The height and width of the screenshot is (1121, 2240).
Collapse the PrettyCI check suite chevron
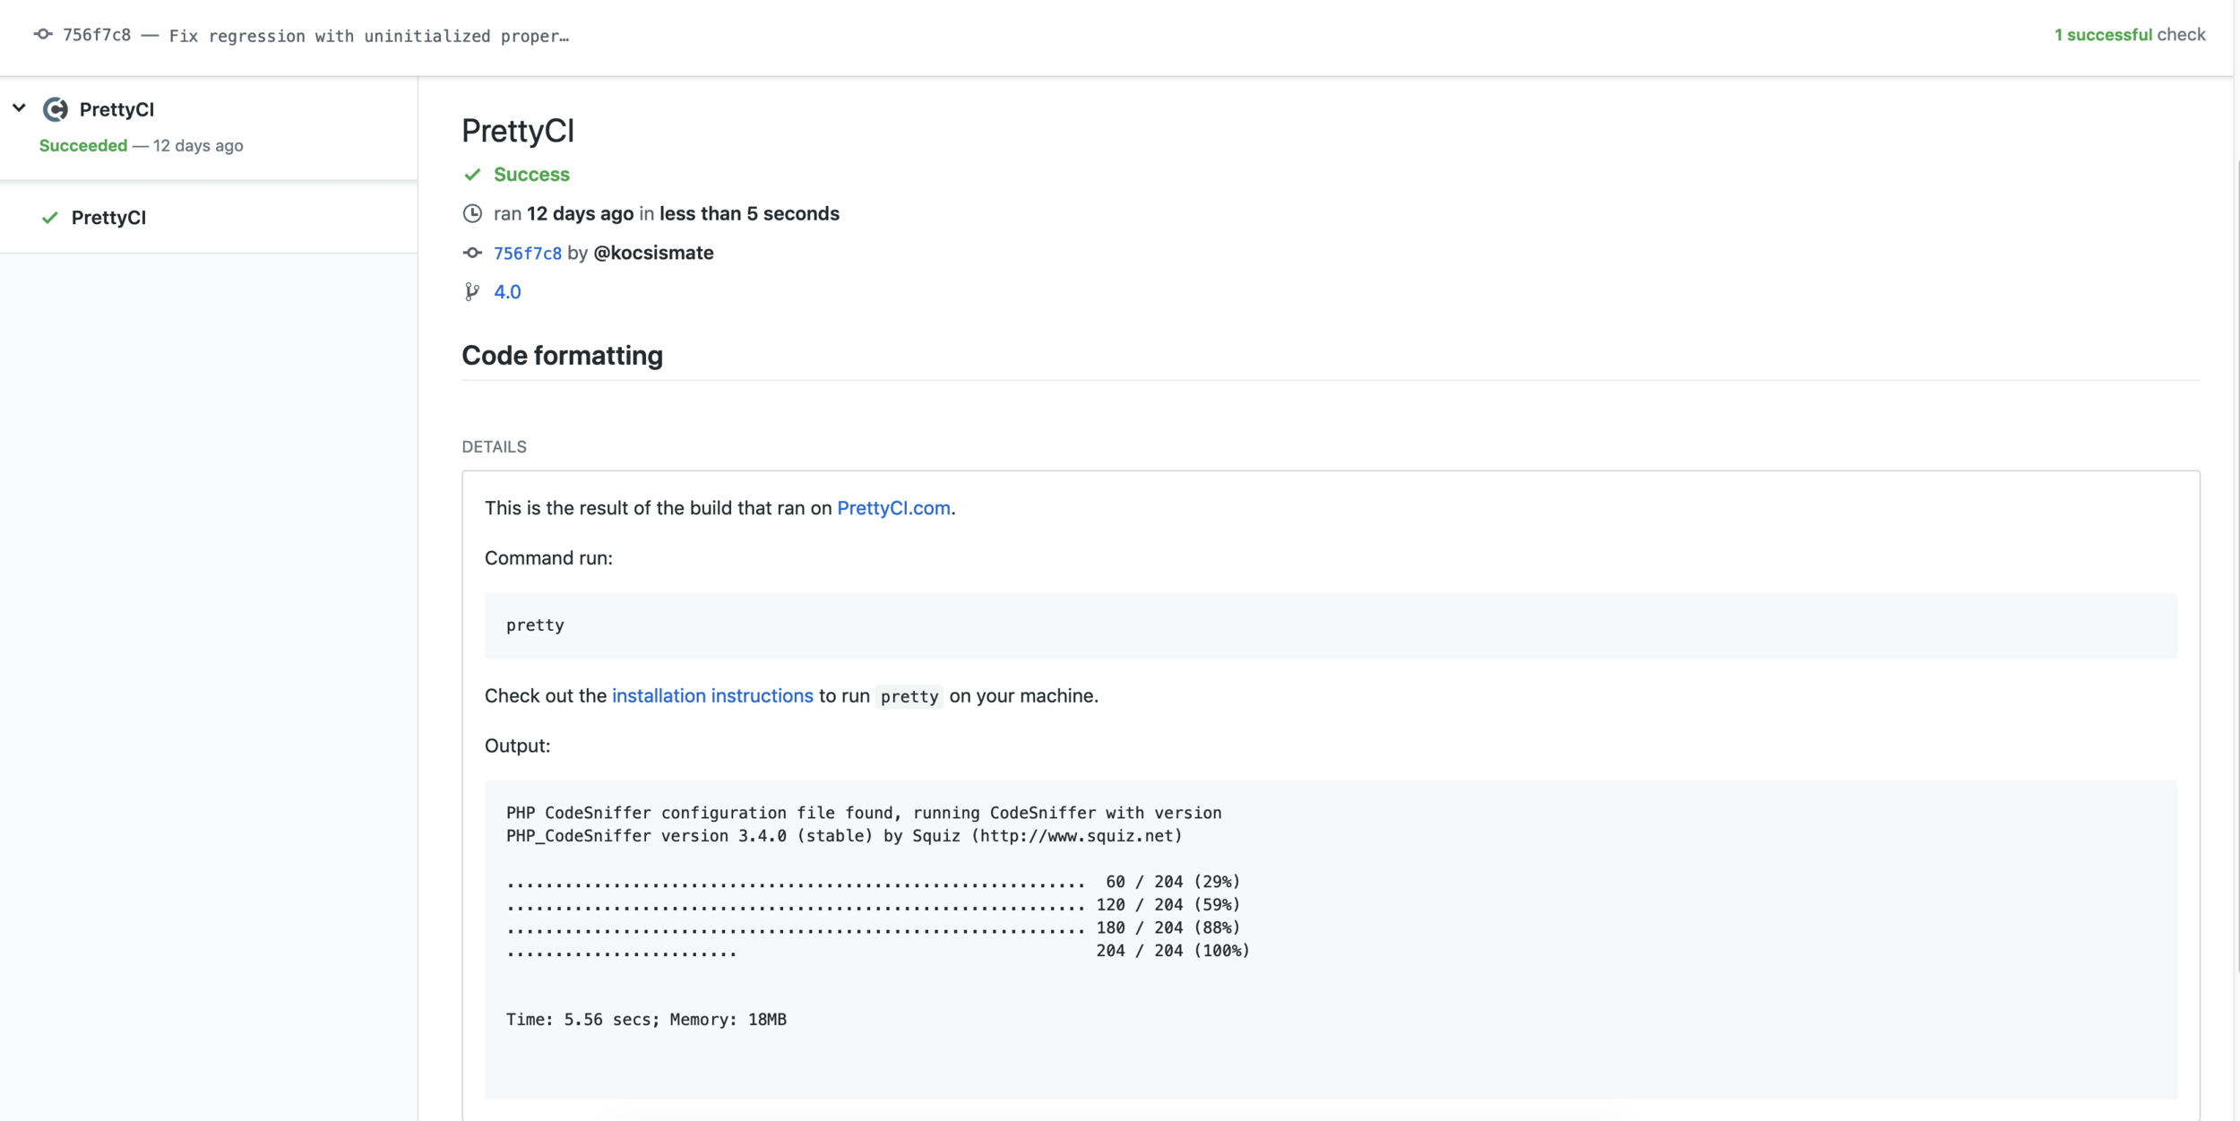point(19,108)
